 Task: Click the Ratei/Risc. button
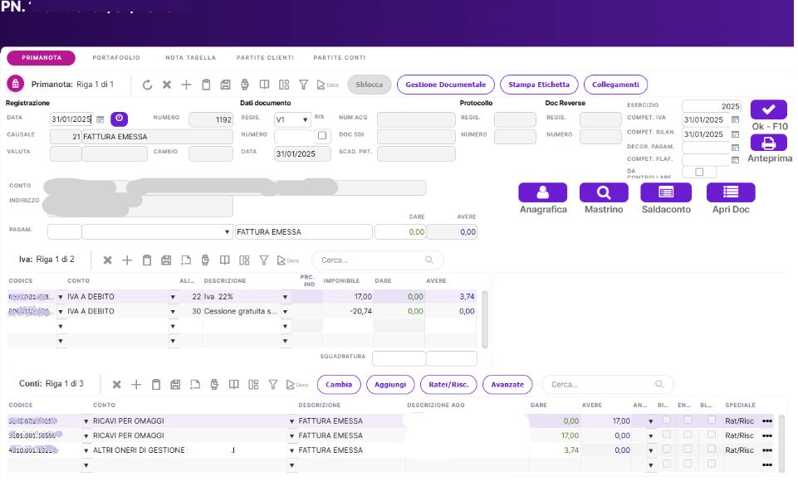[448, 385]
